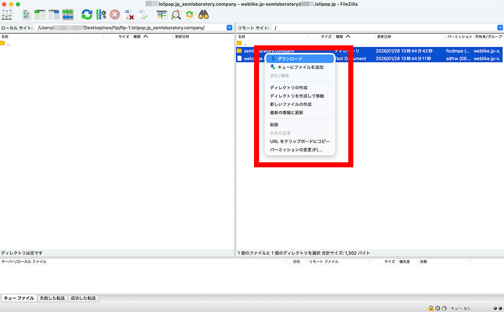Open the local site path dropdown
The width and height of the screenshot is (504, 312).
[229, 28]
